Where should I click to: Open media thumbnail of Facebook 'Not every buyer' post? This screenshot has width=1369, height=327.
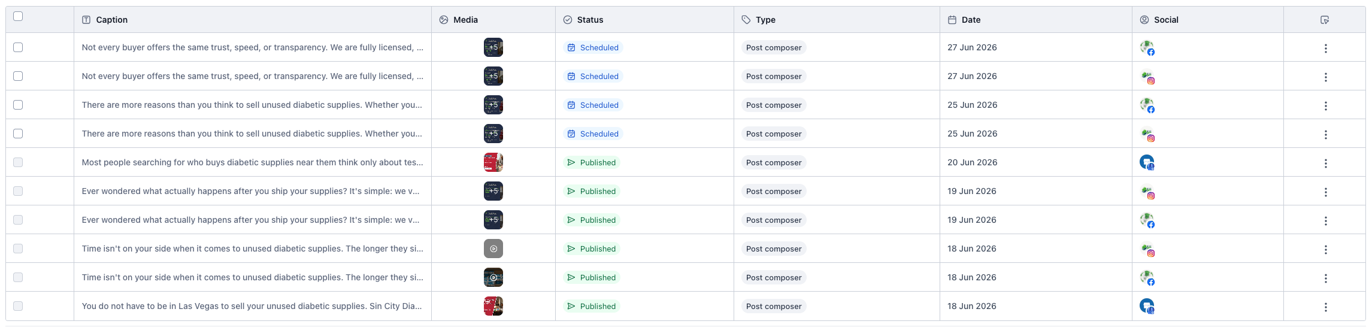click(x=493, y=47)
